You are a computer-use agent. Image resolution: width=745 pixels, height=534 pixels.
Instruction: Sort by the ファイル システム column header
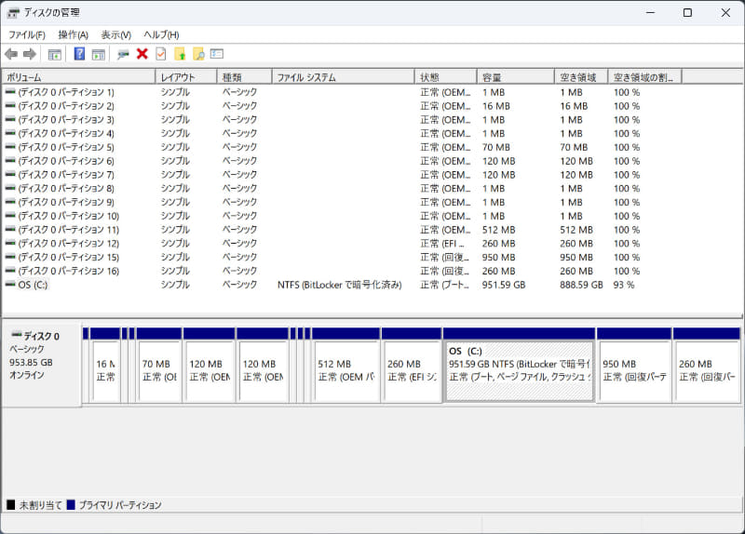coord(343,77)
